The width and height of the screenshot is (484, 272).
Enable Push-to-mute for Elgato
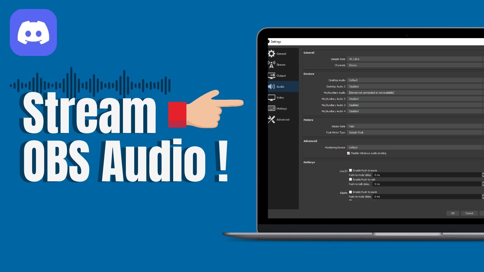[351, 192]
